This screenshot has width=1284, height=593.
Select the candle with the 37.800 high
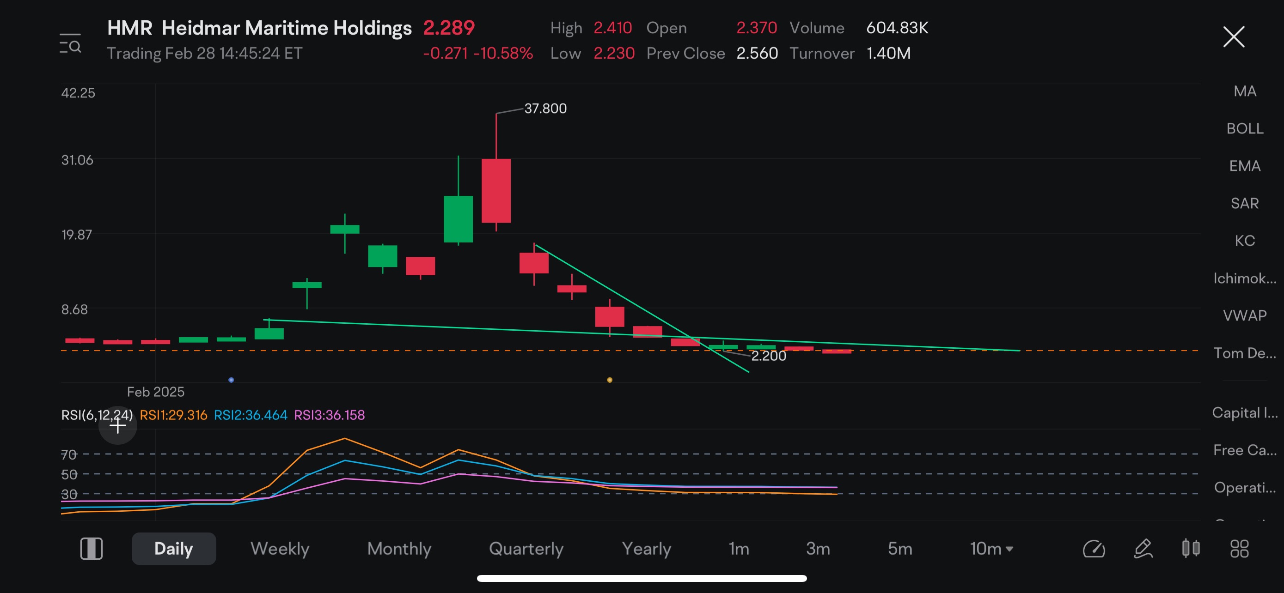496,190
